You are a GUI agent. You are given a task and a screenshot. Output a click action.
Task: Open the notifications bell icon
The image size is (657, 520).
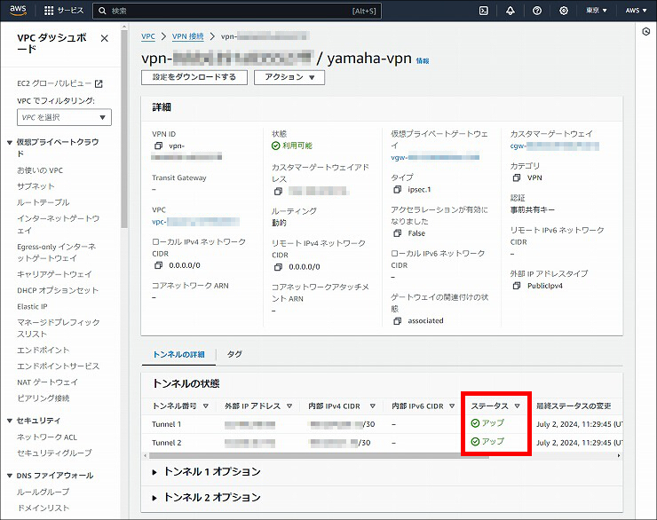511,11
